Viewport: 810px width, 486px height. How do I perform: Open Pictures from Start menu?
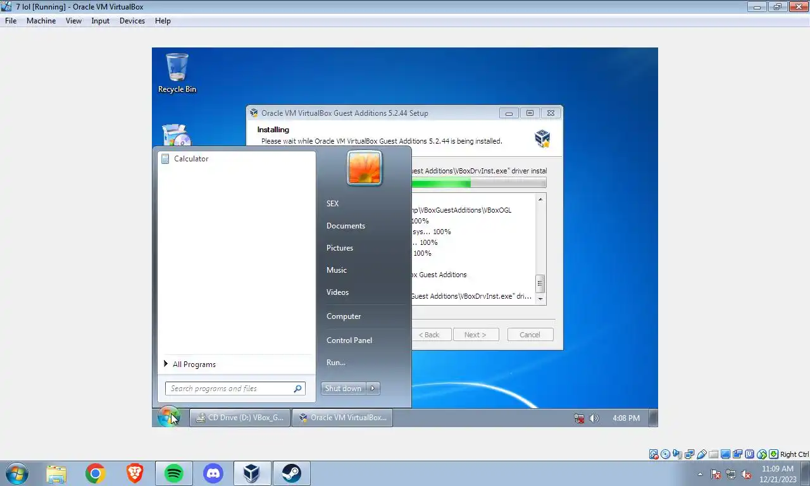point(340,248)
